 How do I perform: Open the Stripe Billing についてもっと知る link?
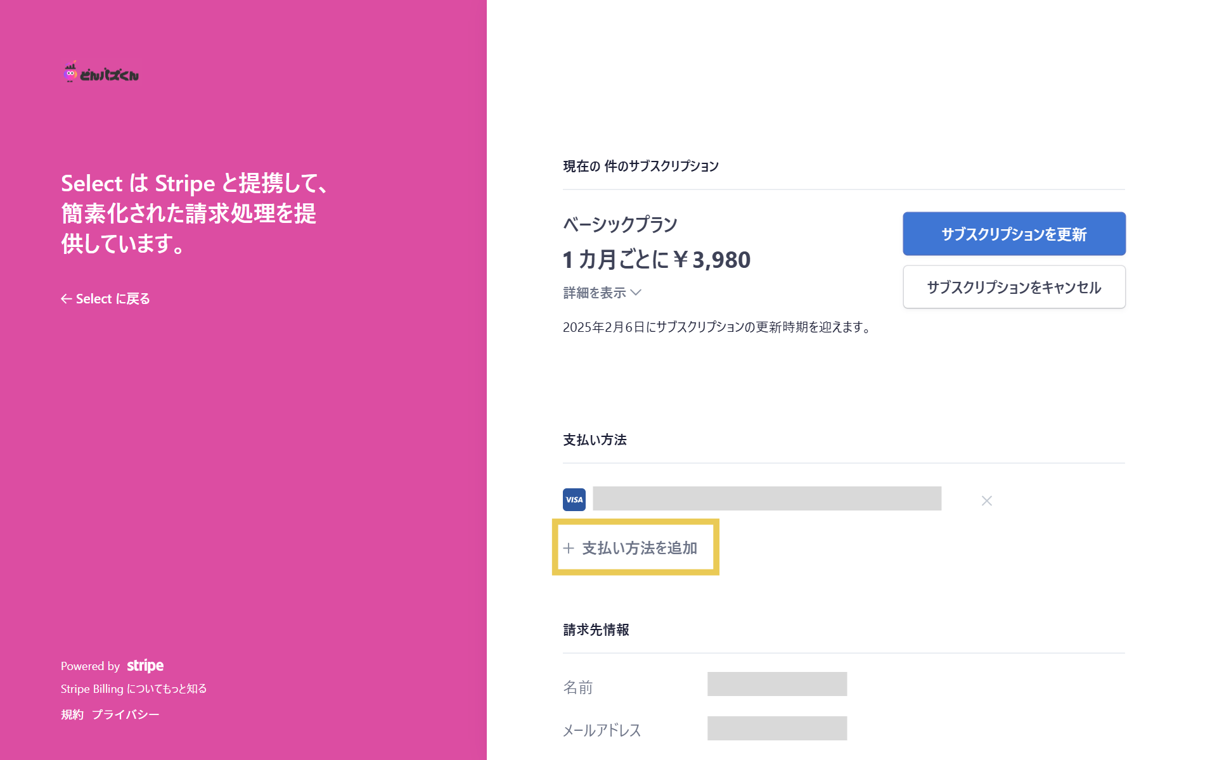(134, 689)
